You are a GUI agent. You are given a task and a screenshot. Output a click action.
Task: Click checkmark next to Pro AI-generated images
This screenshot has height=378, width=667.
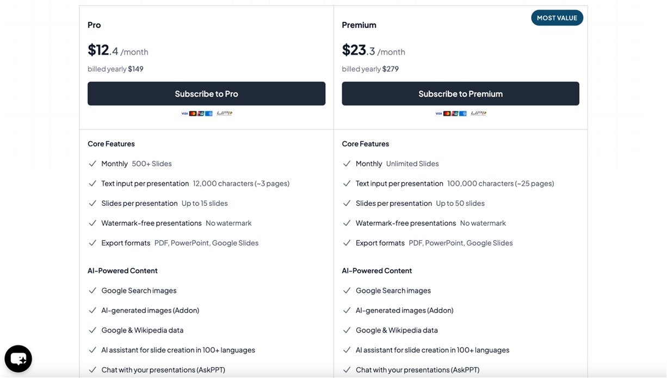tap(92, 310)
